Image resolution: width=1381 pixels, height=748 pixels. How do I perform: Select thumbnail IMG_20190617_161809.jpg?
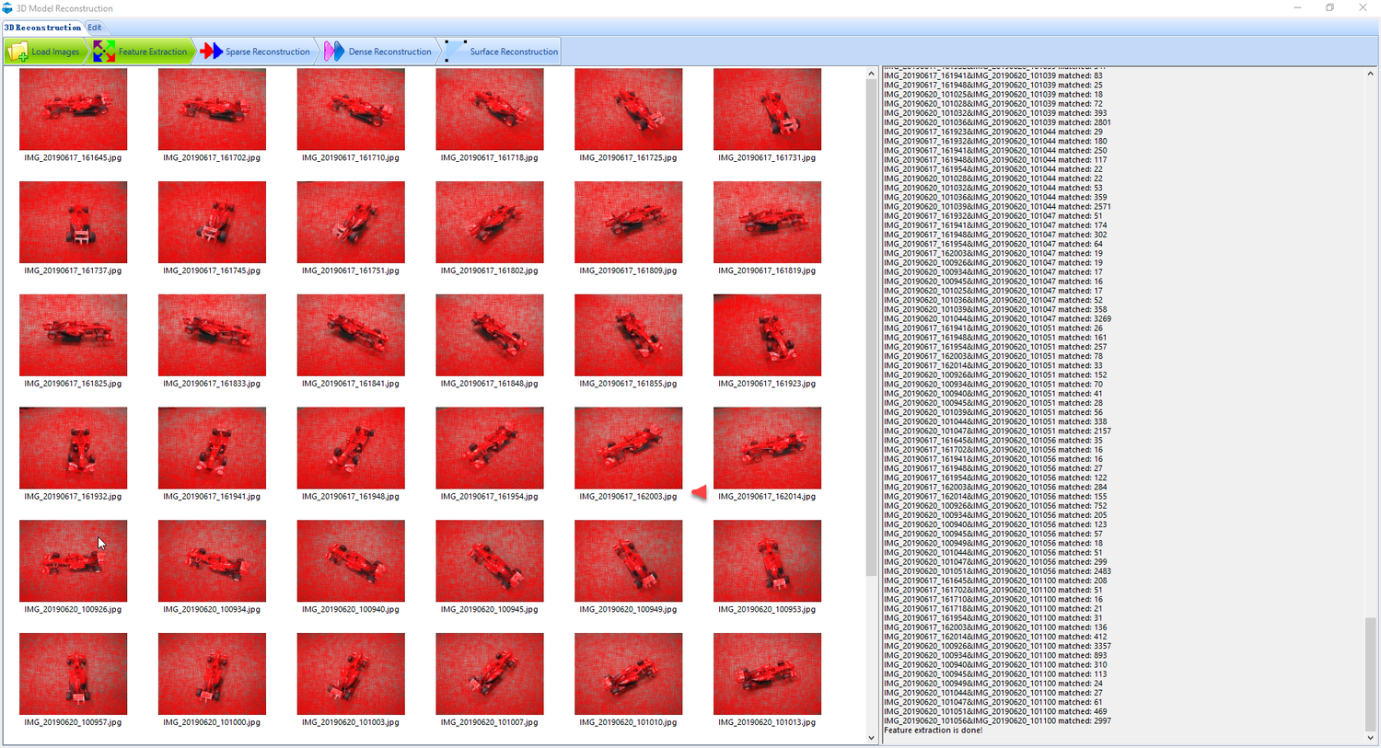click(x=629, y=222)
